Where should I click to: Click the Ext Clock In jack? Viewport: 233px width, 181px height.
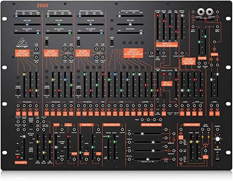pos(181,159)
